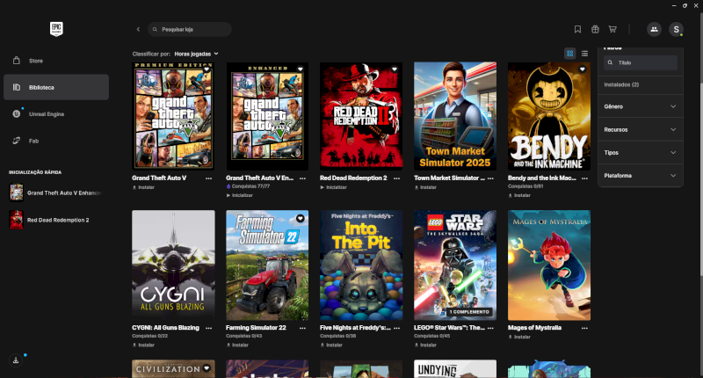The height and width of the screenshot is (378, 703).
Task: Switch to grid view
Action: click(569, 54)
